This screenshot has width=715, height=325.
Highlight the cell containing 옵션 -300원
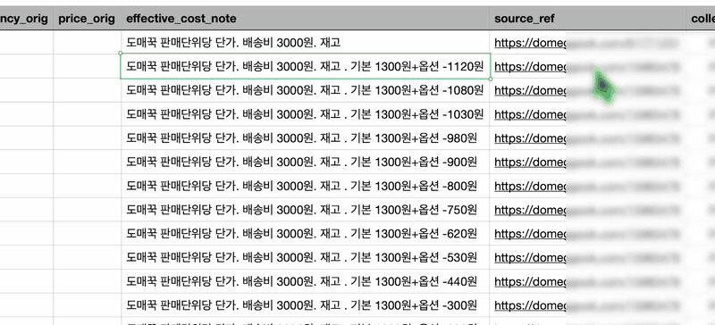[306, 305]
